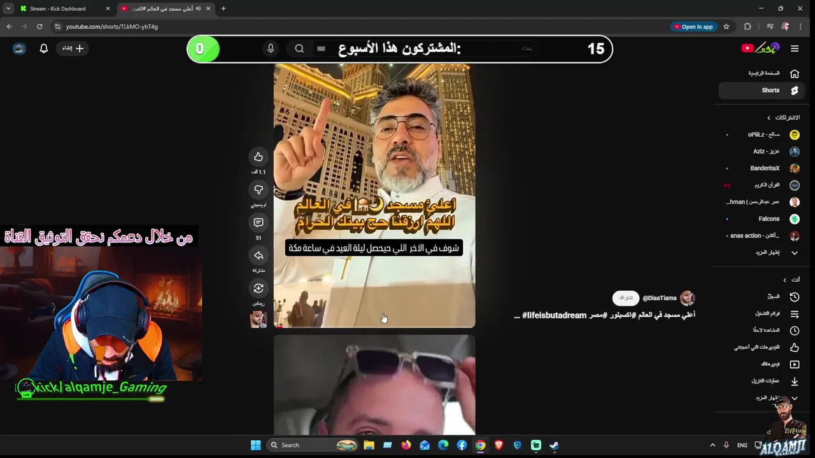Open the anas action subscription channel
The height and width of the screenshot is (458, 815).
click(760, 235)
